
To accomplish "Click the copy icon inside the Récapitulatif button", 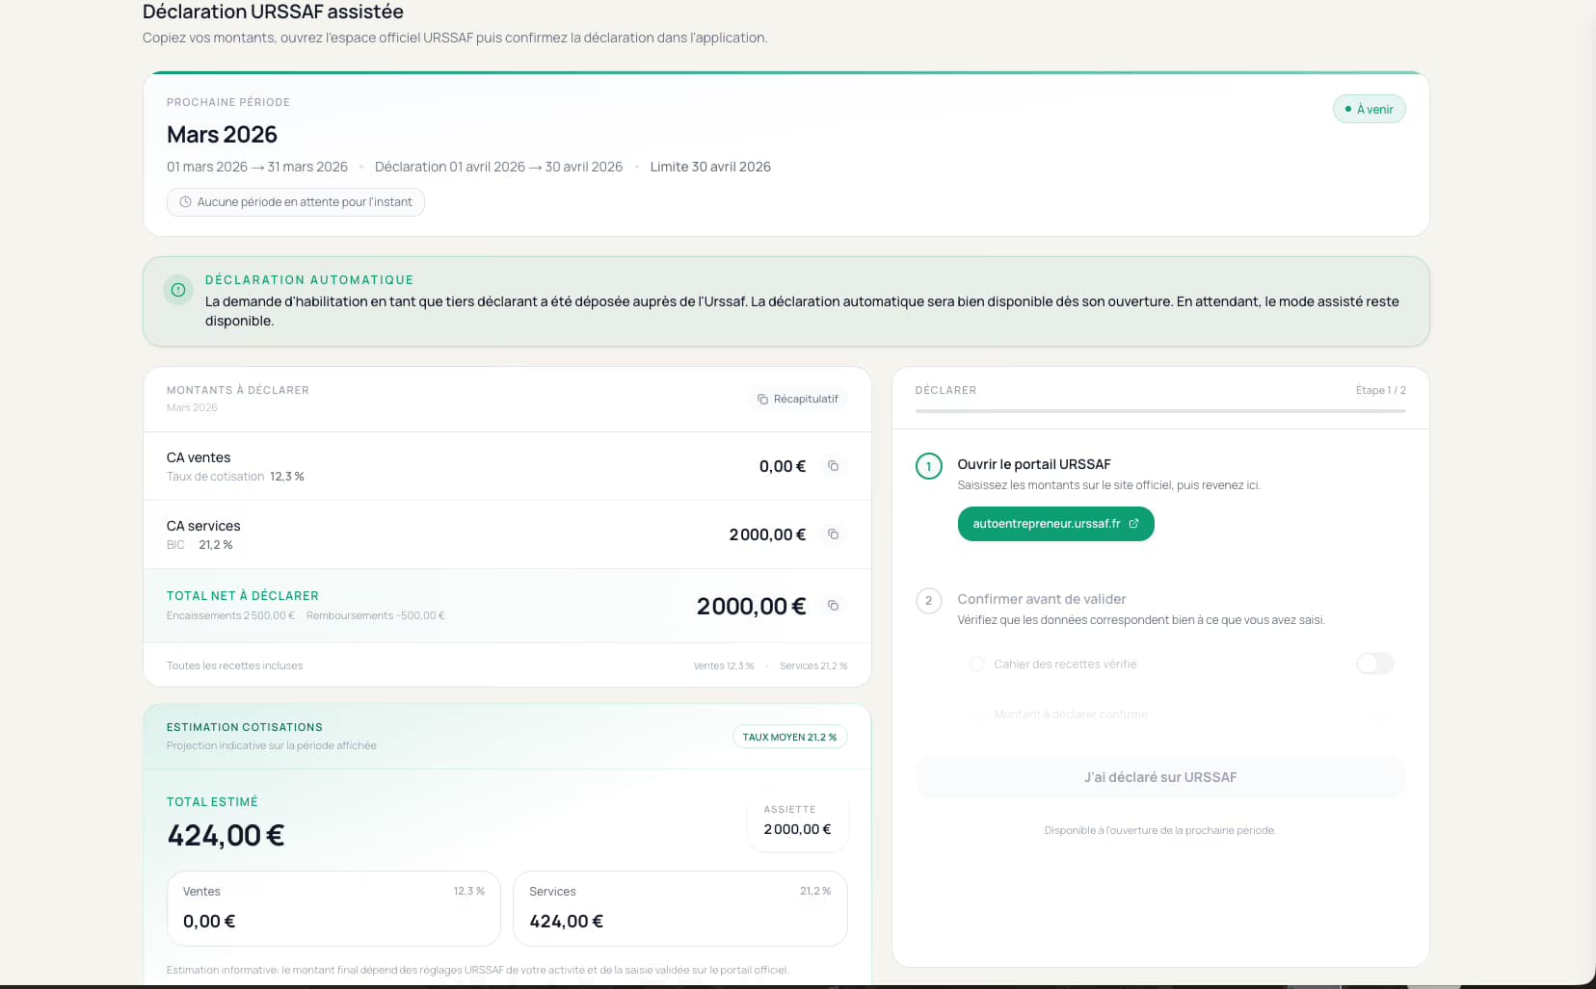I will click(761, 398).
